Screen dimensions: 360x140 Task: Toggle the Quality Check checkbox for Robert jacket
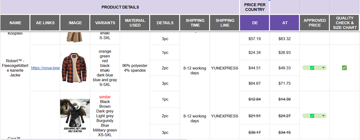pyautogui.click(x=344, y=68)
